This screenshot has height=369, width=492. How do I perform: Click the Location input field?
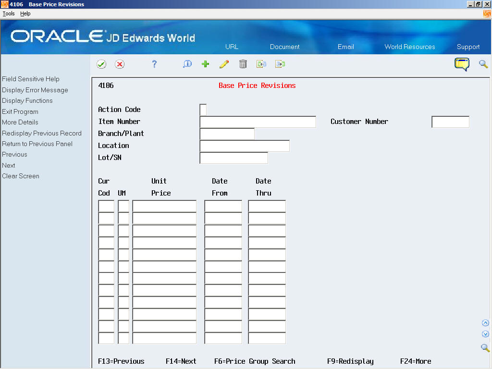pos(245,146)
